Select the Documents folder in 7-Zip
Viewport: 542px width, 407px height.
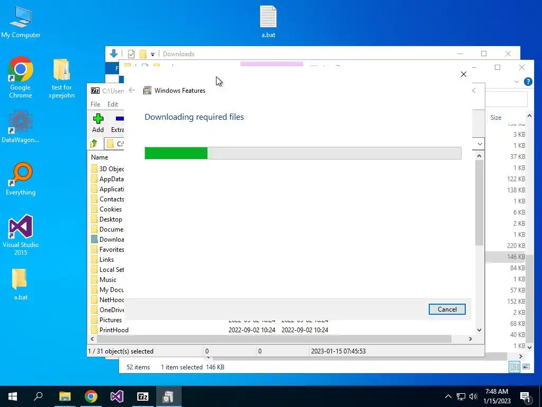(107, 229)
